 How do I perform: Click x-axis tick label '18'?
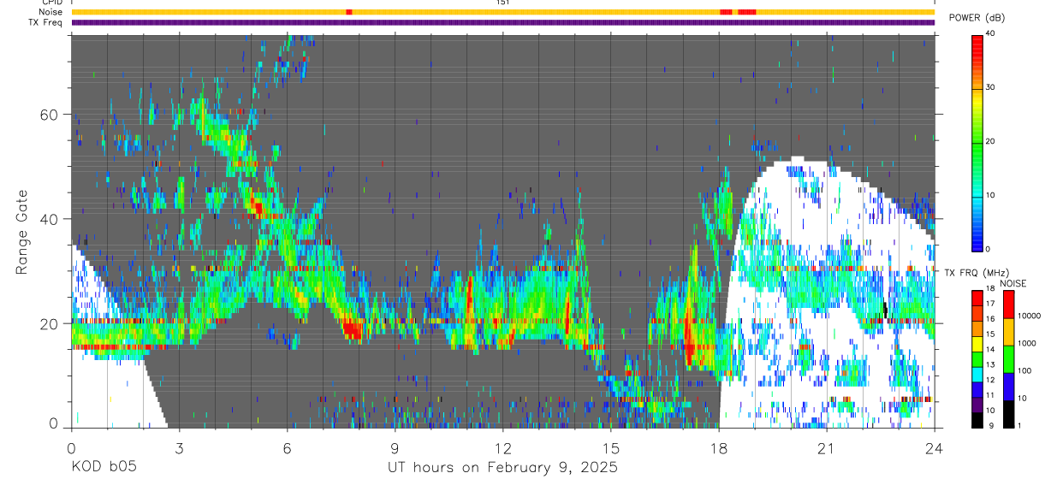pos(719,447)
